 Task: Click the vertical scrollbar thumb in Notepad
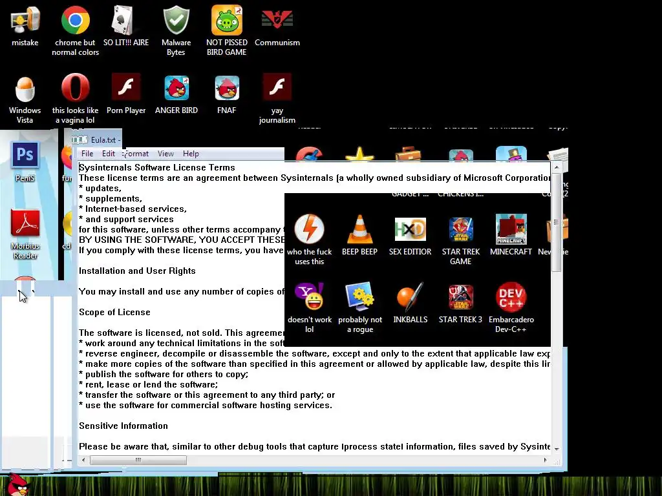557,222
